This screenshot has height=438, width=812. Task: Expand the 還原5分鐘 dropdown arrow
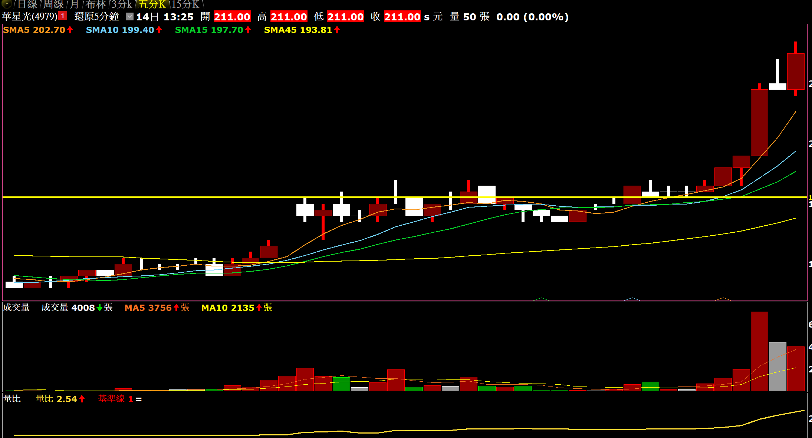click(129, 17)
